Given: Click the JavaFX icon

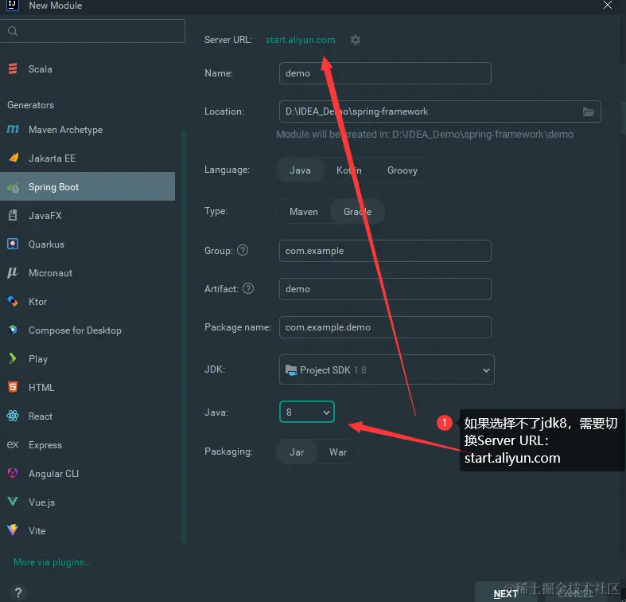Looking at the screenshot, I should click(x=13, y=215).
